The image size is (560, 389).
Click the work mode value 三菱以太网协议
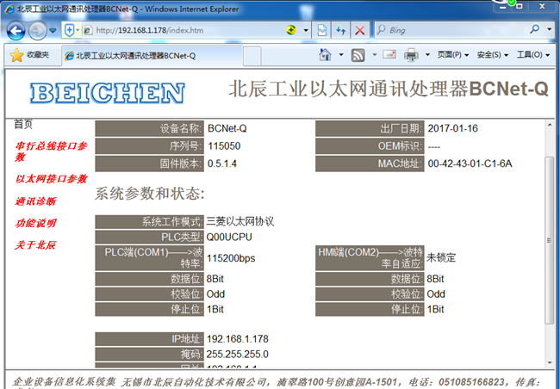click(x=240, y=222)
